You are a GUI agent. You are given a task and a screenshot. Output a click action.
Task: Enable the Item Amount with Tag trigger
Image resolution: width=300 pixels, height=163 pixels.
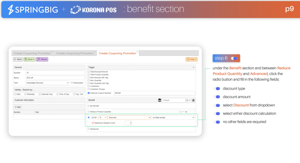click(x=88, y=78)
